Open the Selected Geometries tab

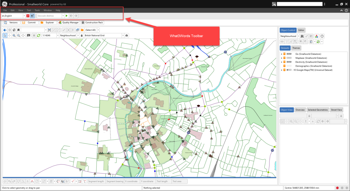click(x=318, y=110)
